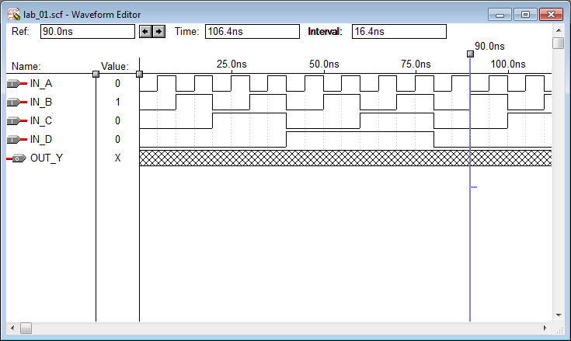Image resolution: width=571 pixels, height=341 pixels.
Task: Click the IN_D input pin icon
Action: tap(17, 139)
